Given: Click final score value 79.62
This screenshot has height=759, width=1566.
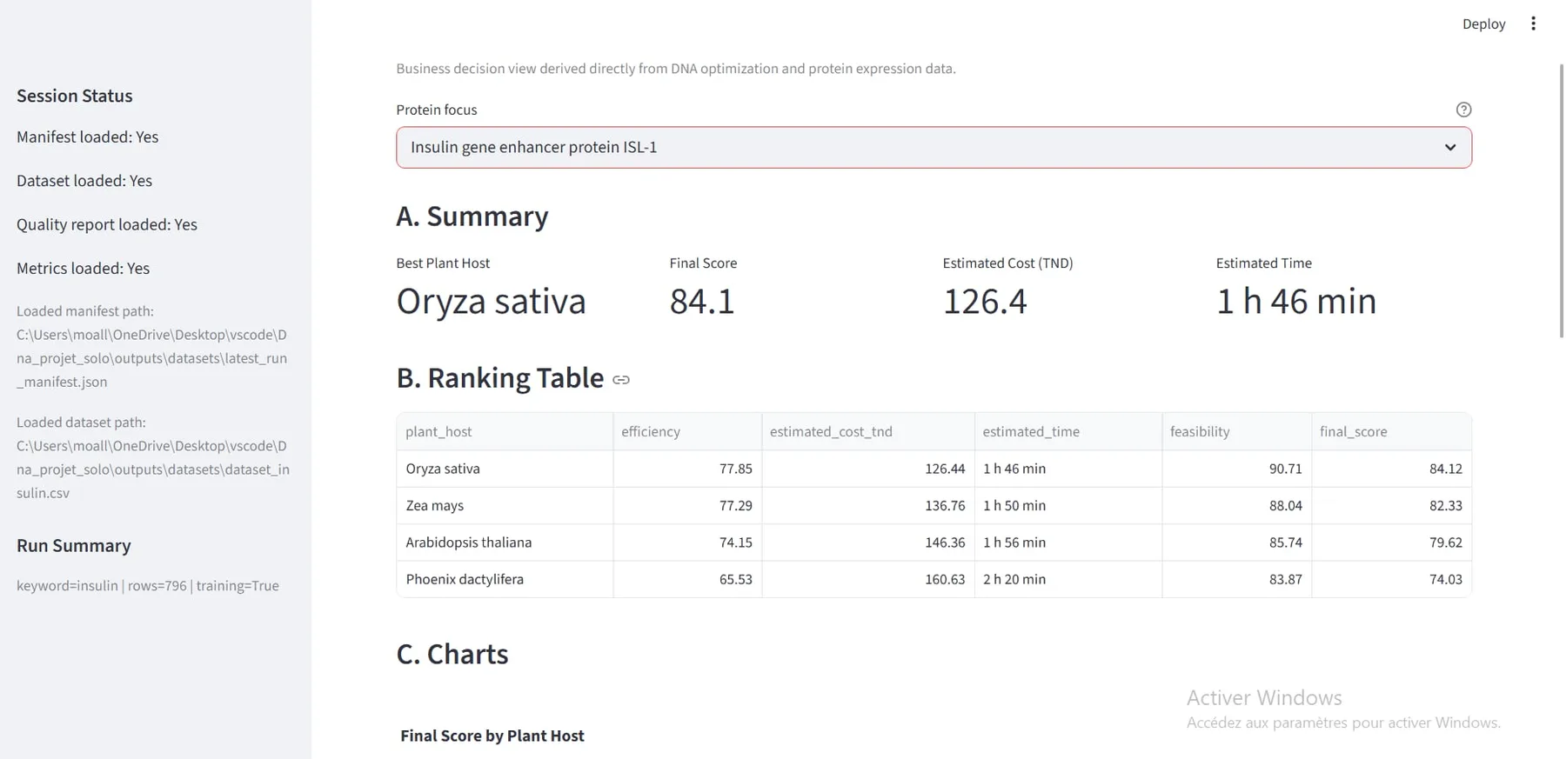Looking at the screenshot, I should click(1392, 542).
